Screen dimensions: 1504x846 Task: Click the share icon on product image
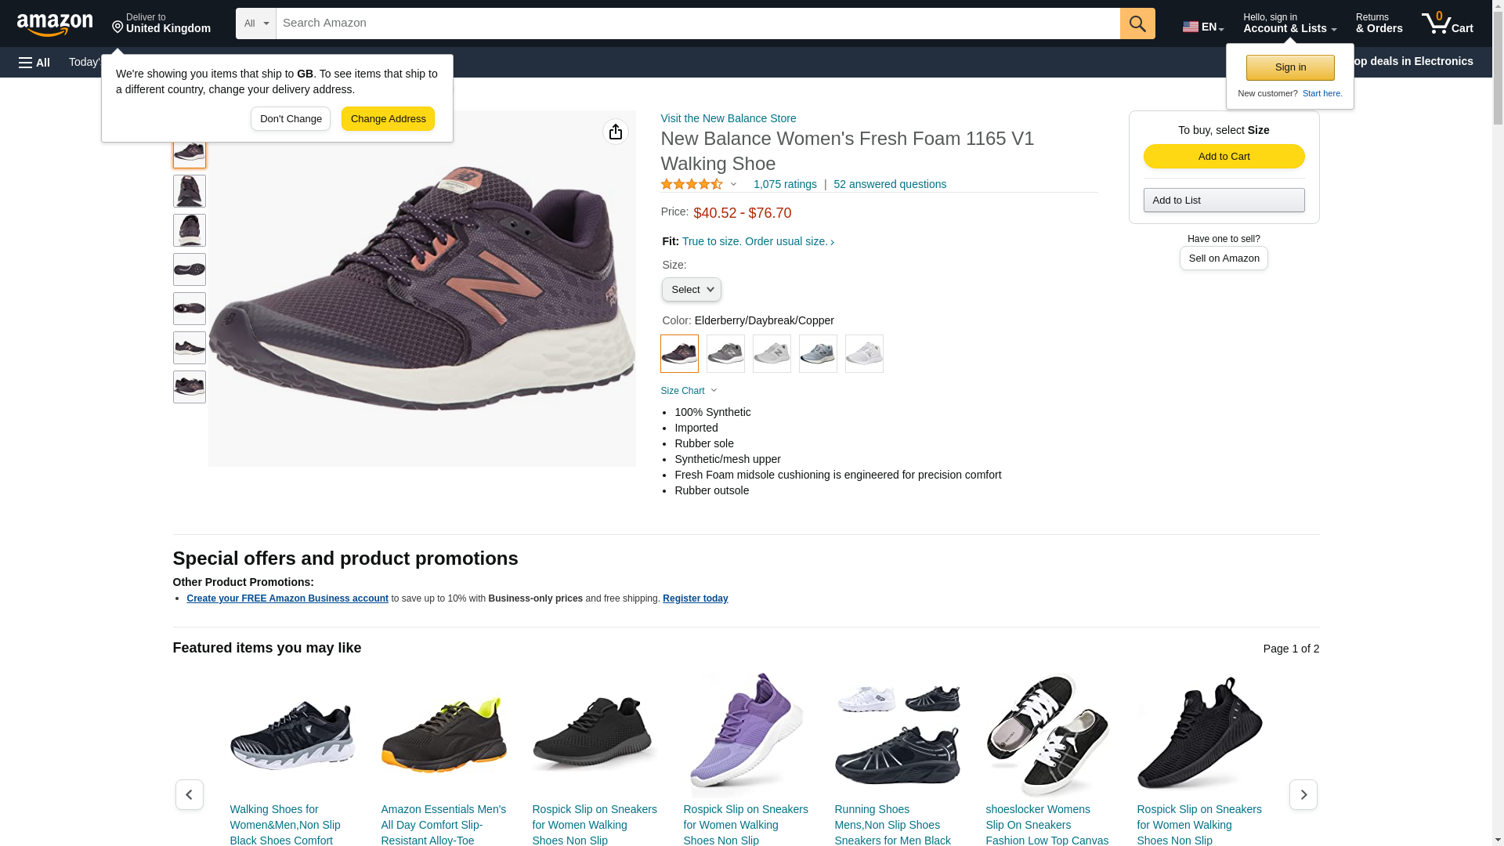pos(616,132)
